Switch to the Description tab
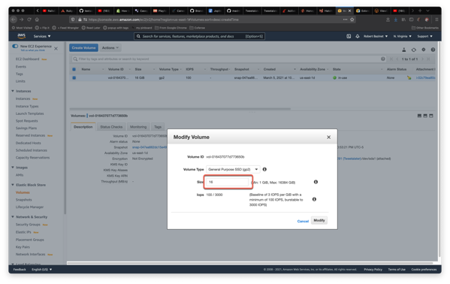This screenshot has width=450, height=284. [x=83, y=127]
